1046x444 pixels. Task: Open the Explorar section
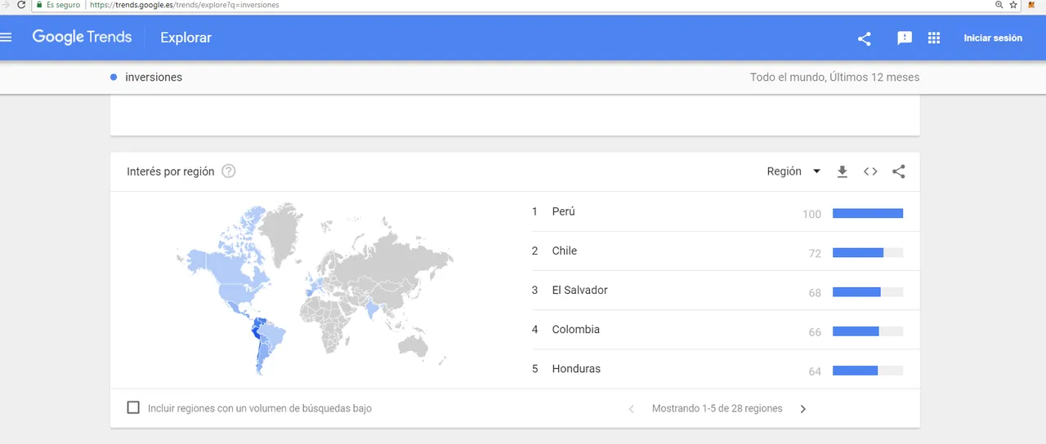pos(186,38)
